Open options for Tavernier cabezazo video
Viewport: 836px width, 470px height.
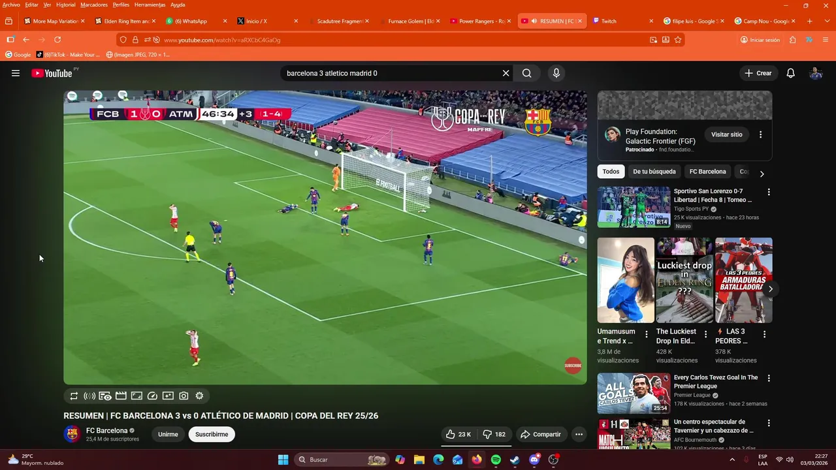pos(769,423)
